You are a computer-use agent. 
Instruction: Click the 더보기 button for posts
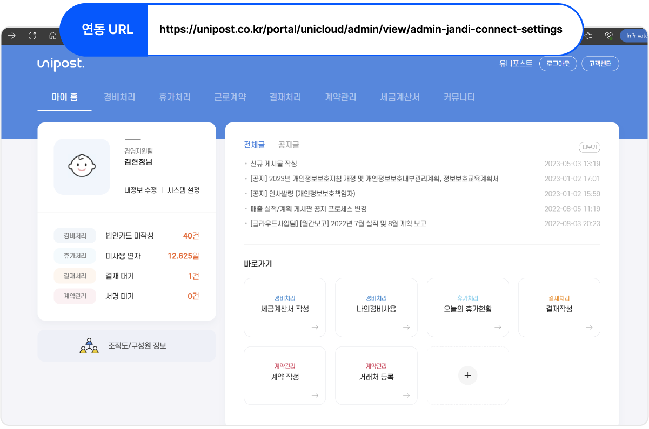[589, 147]
